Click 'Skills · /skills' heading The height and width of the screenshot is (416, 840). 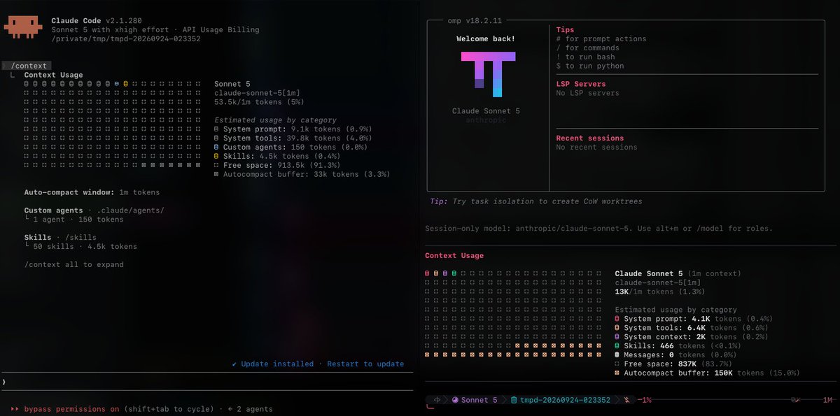pyautogui.click(x=60, y=238)
